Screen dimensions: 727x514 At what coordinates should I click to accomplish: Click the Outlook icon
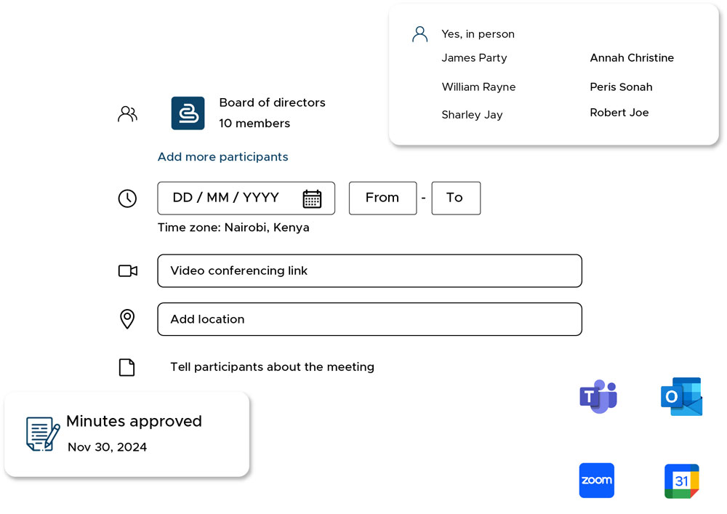point(681,396)
